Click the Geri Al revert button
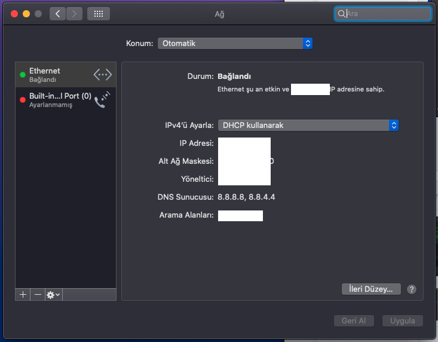The height and width of the screenshot is (342, 438). tap(353, 320)
